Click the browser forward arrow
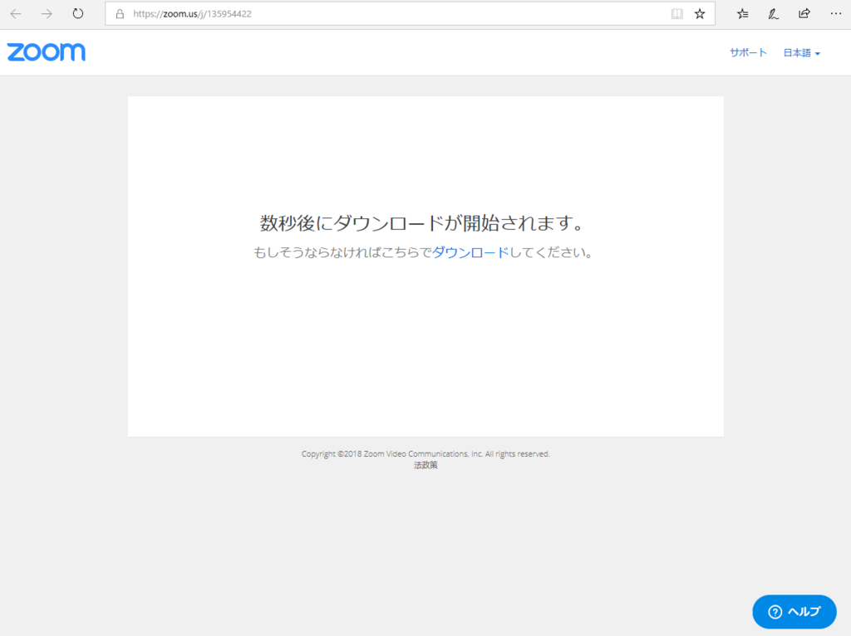The width and height of the screenshot is (851, 636). point(47,13)
